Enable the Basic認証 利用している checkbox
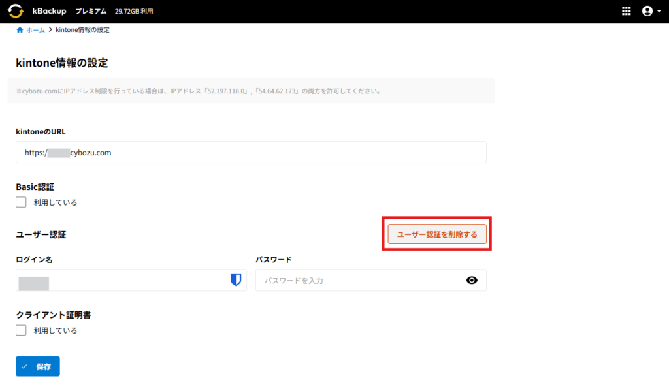 pos(22,202)
